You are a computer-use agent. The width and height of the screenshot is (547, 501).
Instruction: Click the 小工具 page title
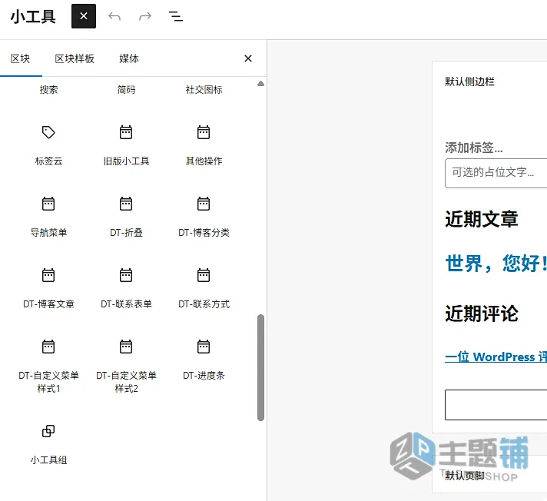coord(33,16)
